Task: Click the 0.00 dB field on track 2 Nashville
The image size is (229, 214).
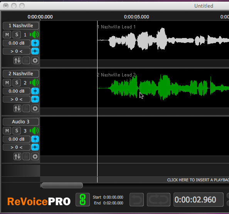Action: (x=17, y=91)
